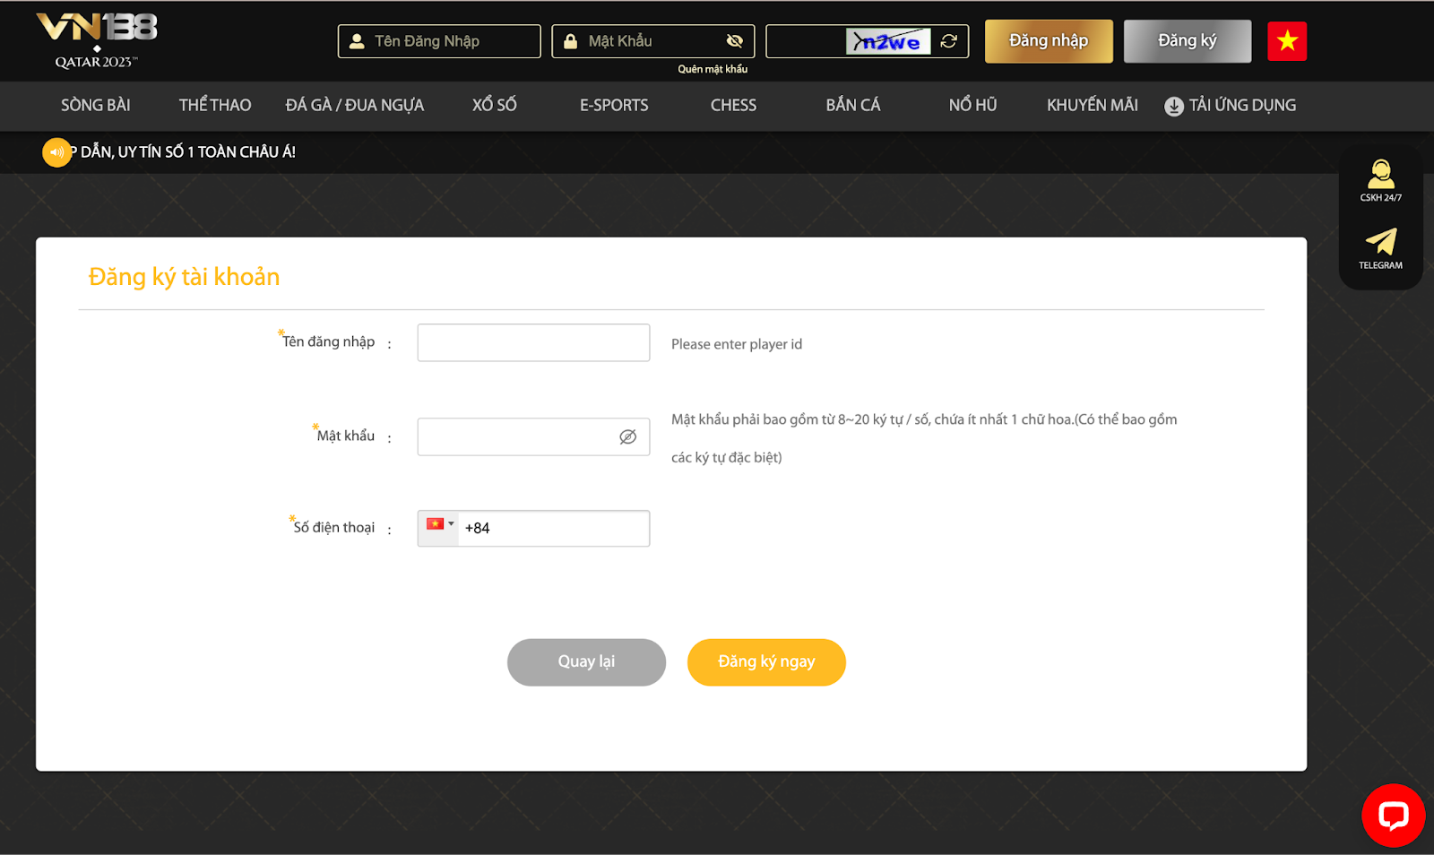Open the red live chat bubble
This screenshot has height=855, width=1434.
click(x=1393, y=816)
